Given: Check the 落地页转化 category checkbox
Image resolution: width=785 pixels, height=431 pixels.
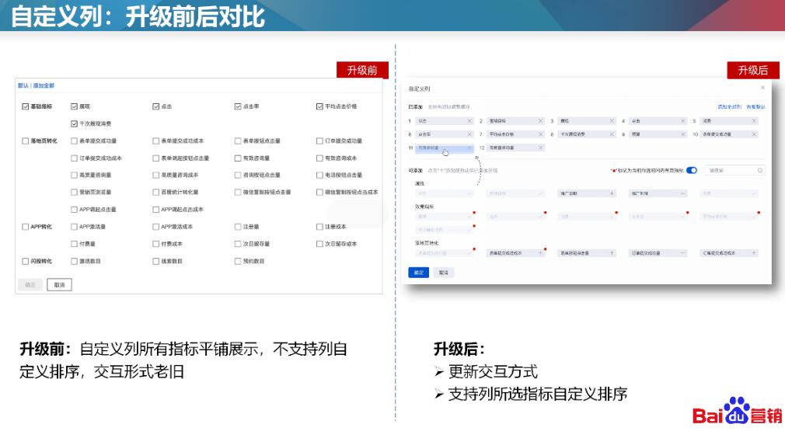Looking at the screenshot, I should 26,141.
